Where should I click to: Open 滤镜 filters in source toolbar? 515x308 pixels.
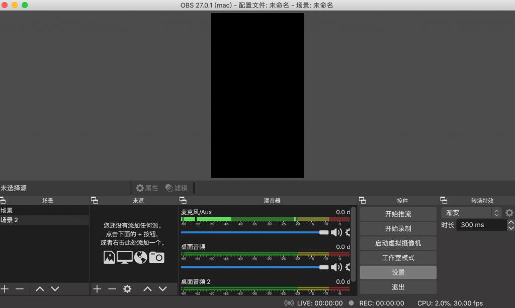pyautogui.click(x=177, y=188)
